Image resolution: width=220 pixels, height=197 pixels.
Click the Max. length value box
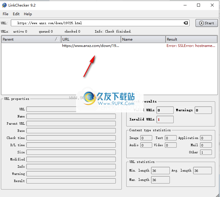pos(160,180)
